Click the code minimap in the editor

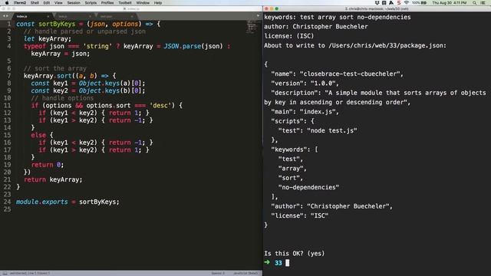click(251, 27)
